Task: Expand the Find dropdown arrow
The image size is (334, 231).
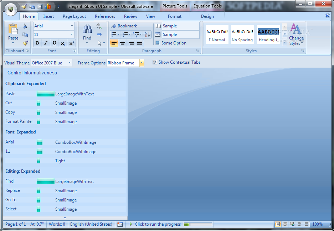Action: (x=87, y=43)
